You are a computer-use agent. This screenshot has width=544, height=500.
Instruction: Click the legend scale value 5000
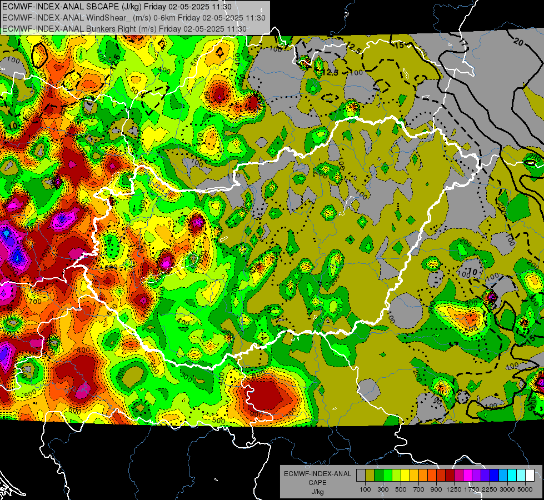(525, 489)
